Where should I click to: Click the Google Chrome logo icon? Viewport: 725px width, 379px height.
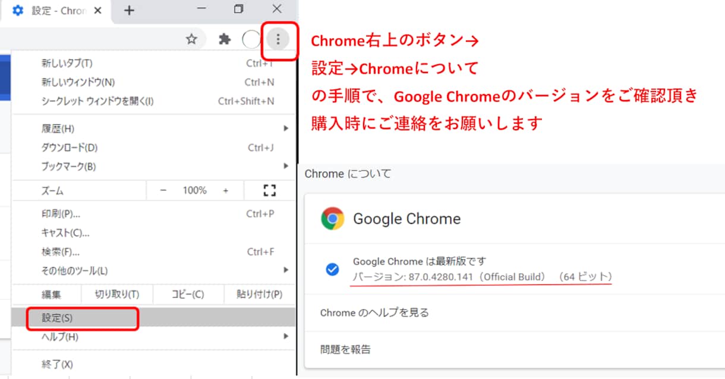tap(333, 218)
